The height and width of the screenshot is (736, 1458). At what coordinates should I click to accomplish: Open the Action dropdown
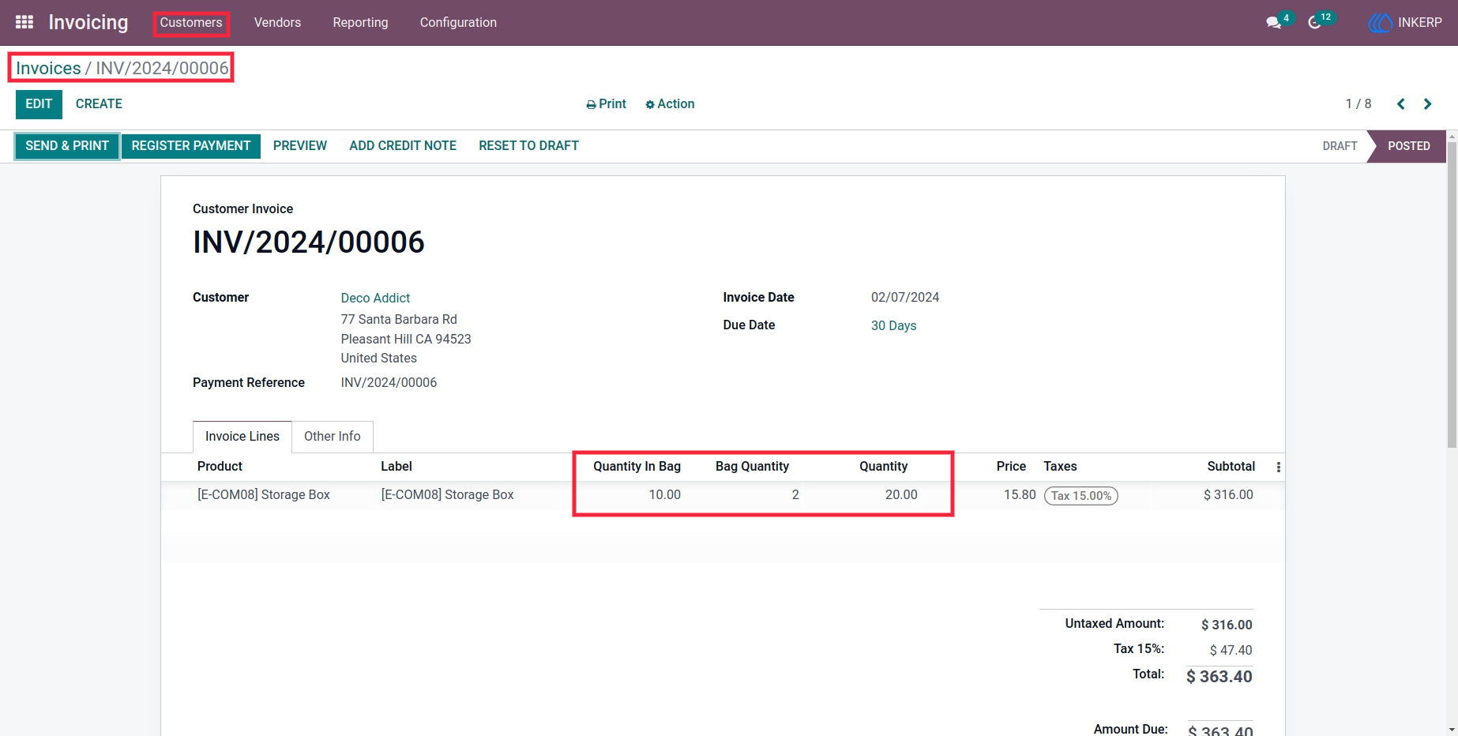670,104
